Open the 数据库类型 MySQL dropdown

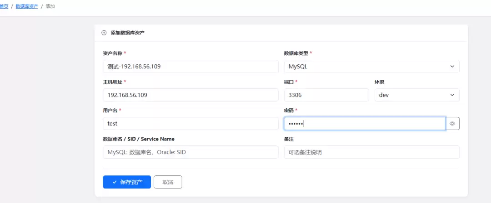[x=372, y=67]
